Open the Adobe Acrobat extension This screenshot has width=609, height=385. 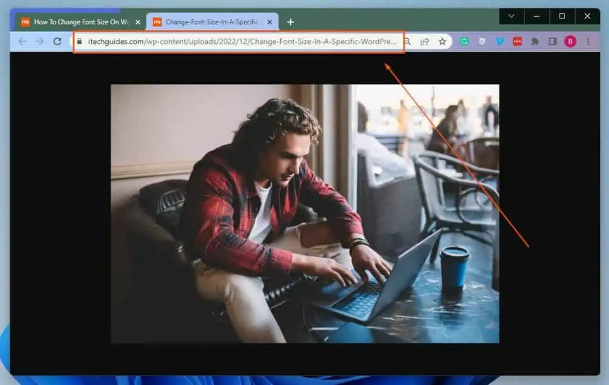pos(519,42)
